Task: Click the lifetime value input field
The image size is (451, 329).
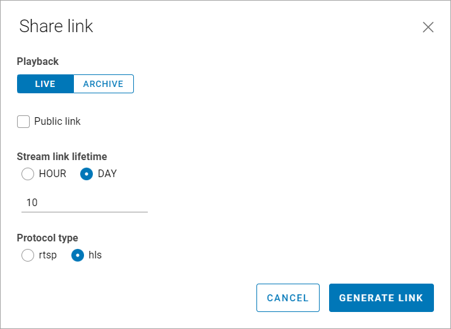Action: click(x=85, y=203)
